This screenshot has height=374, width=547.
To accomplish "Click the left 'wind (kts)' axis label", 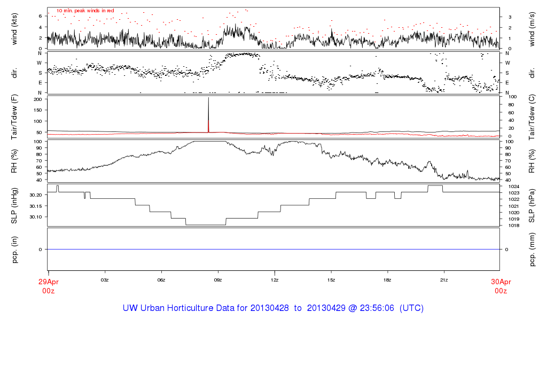I will tap(14, 29).
